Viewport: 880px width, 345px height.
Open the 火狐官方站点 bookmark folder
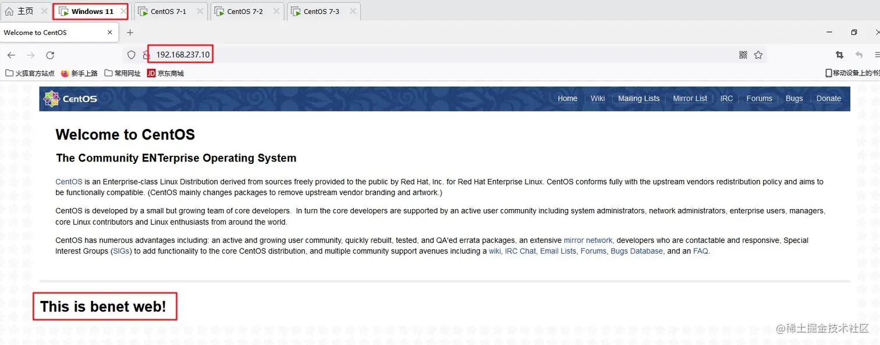pos(30,73)
